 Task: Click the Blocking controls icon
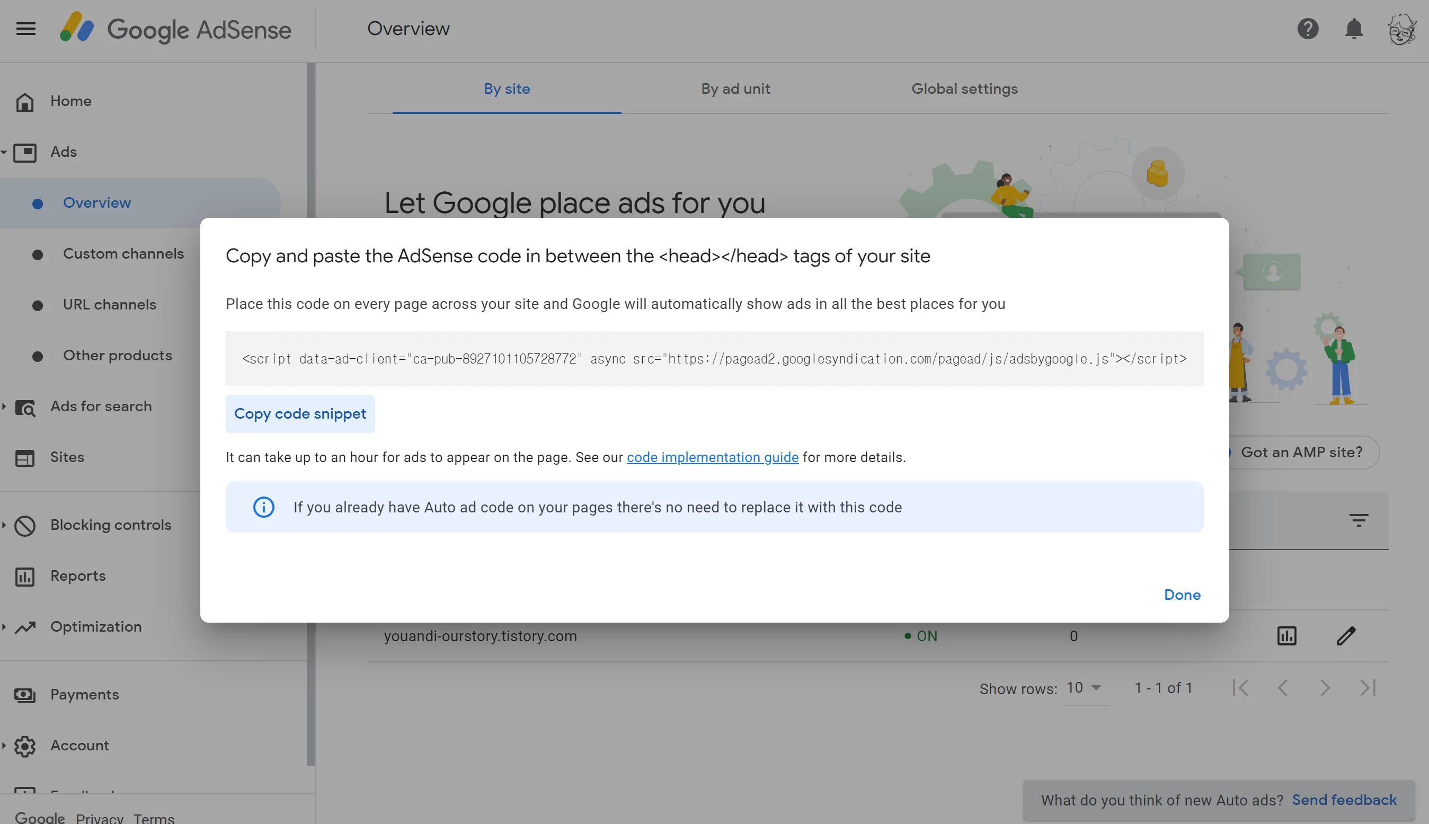25,526
